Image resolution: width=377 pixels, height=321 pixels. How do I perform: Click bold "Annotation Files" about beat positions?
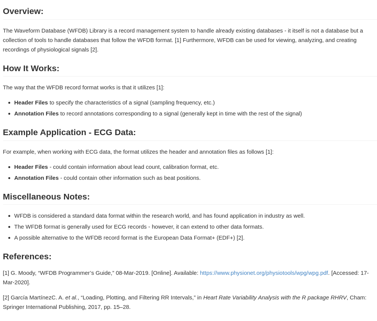(36, 178)
